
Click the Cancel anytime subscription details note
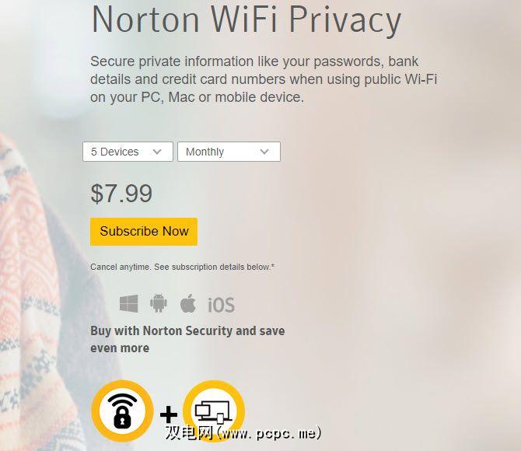183,267
